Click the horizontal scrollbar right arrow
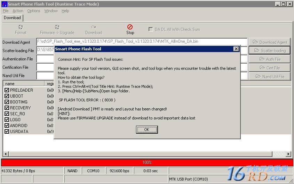Screen dimensions: 294x184 click(288, 154)
